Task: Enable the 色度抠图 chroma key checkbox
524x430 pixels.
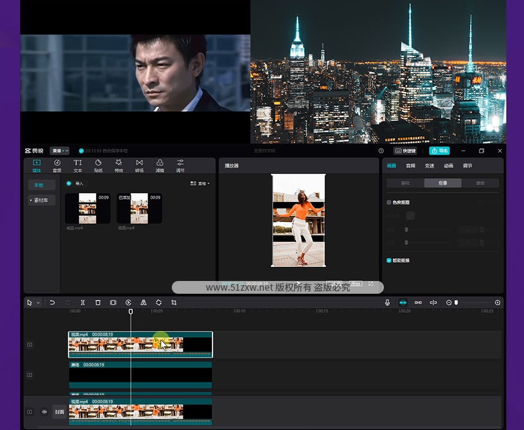Action: click(x=389, y=203)
